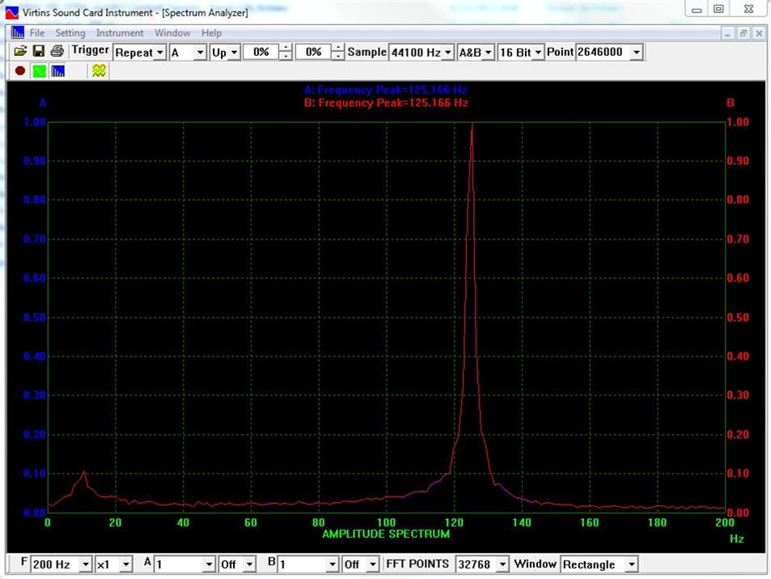Click the Virtins app icon in title bar

point(12,12)
